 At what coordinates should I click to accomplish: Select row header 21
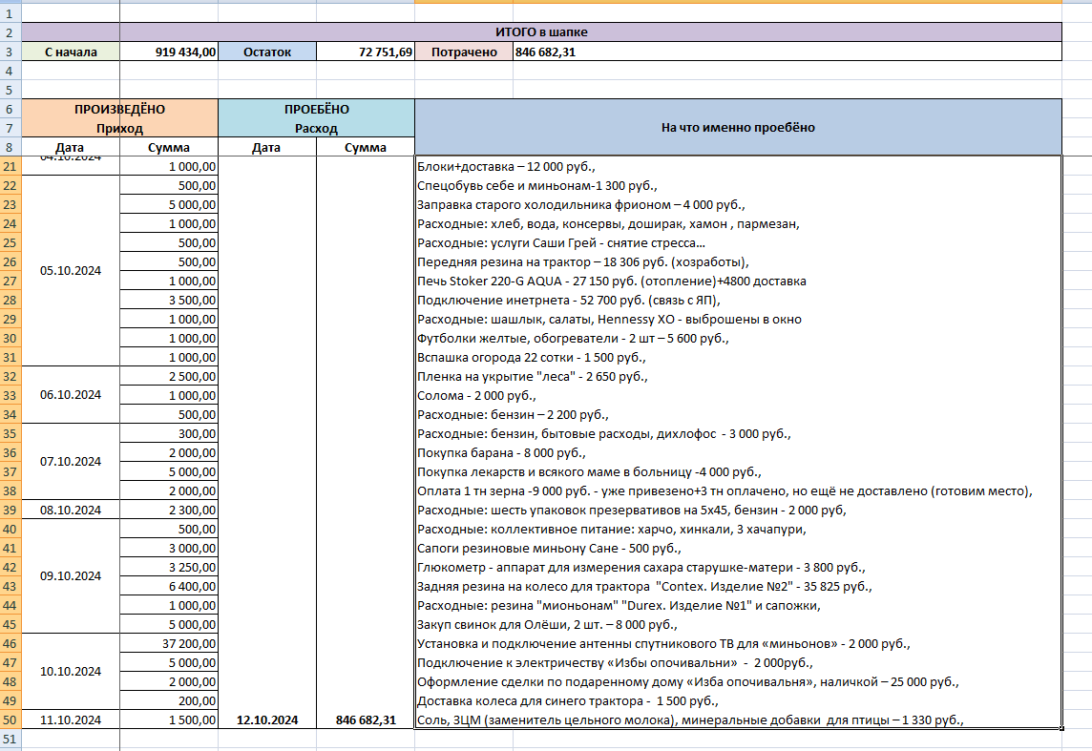click(10, 166)
